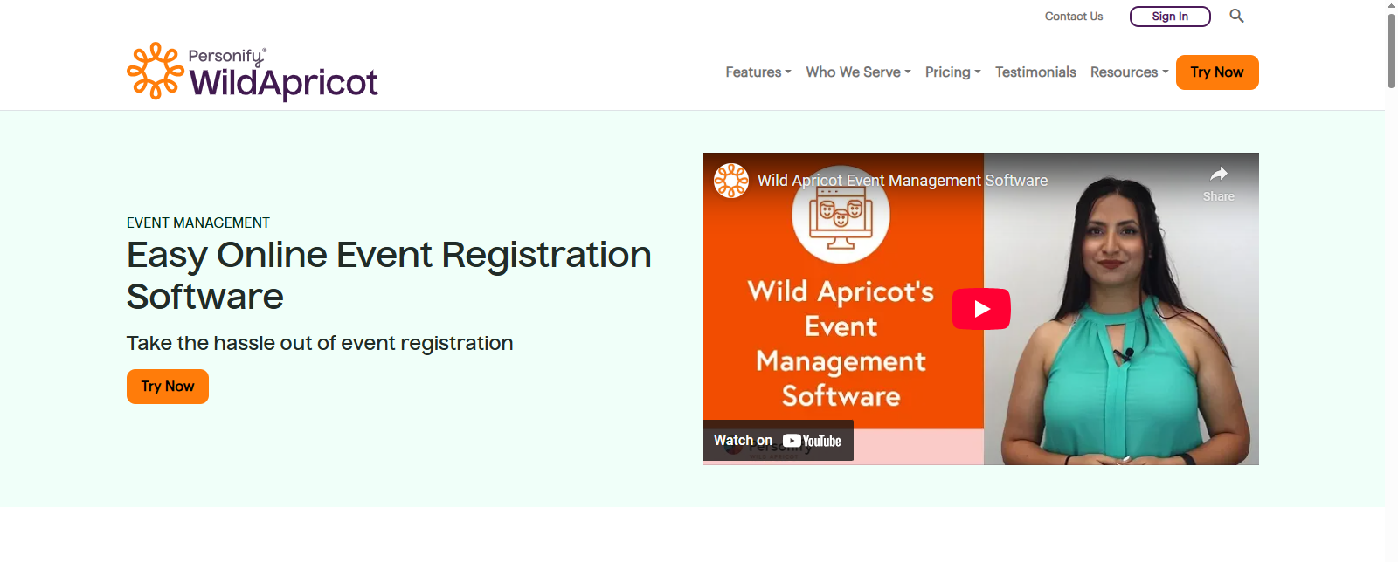Screen dimensions: 1398x562
Task: Click the video Share arrow icon
Action: (x=1218, y=175)
